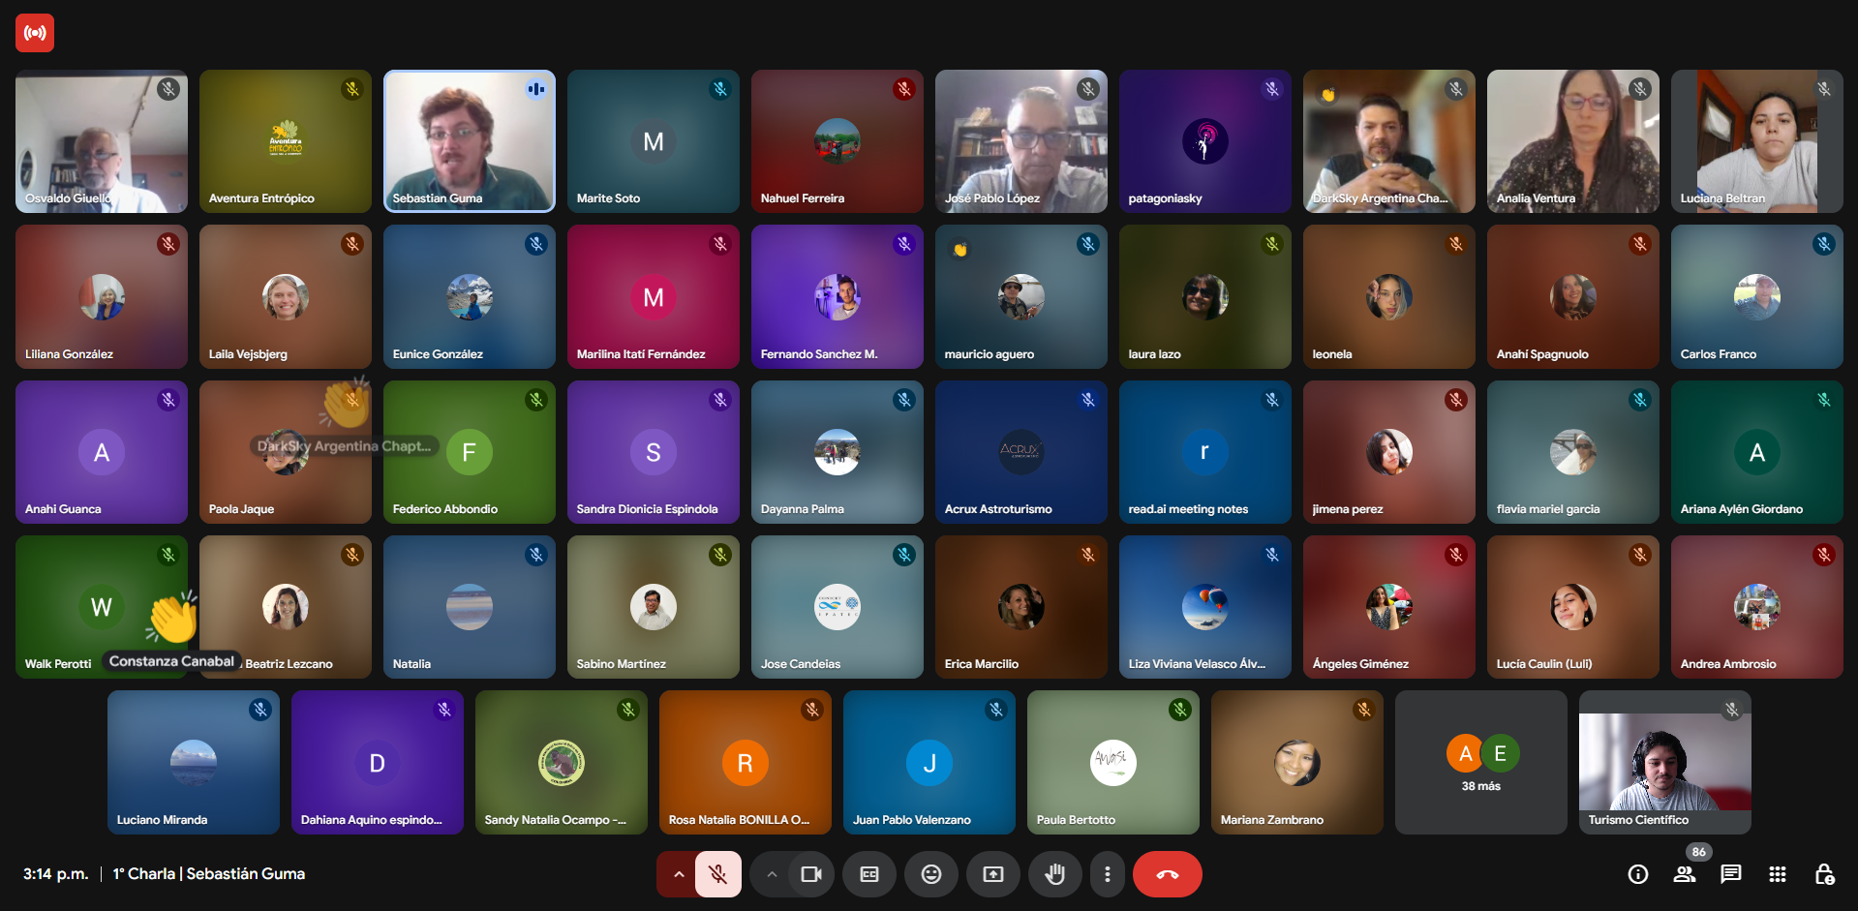Unmute your microphone
Screen dimensions: 1858x911
pyautogui.click(x=717, y=874)
